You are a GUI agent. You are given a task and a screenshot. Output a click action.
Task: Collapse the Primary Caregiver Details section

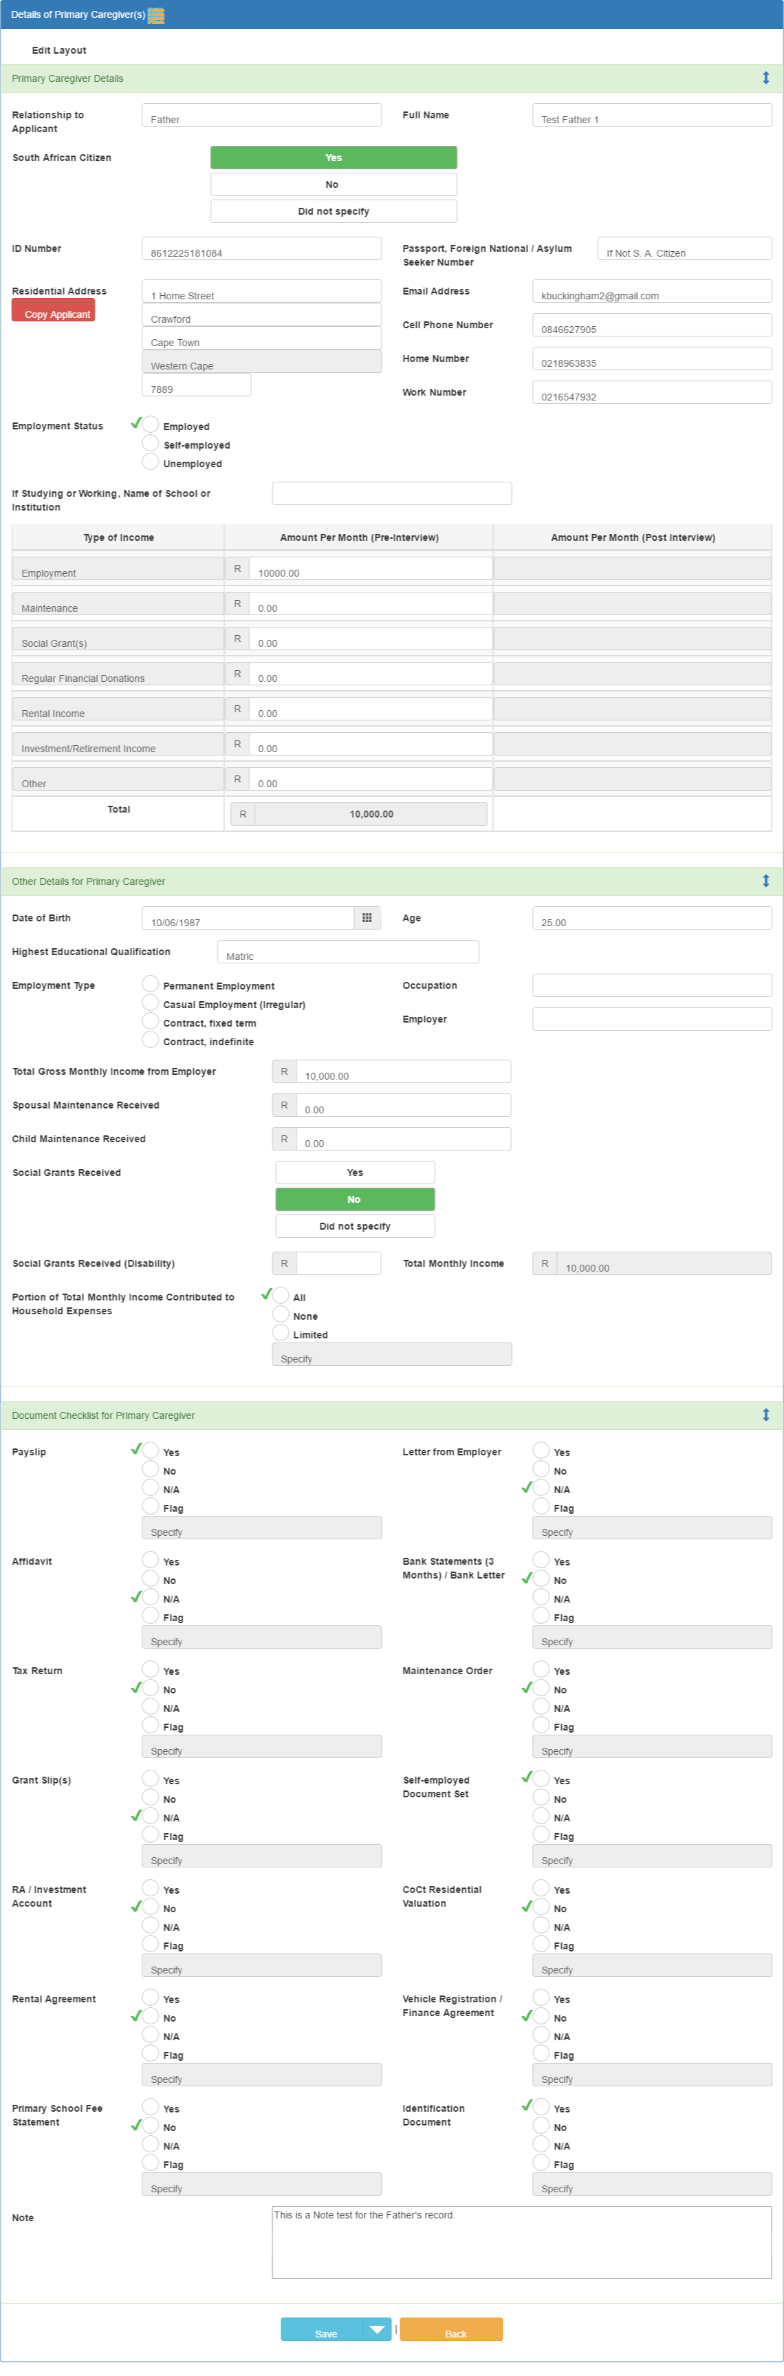(x=765, y=78)
